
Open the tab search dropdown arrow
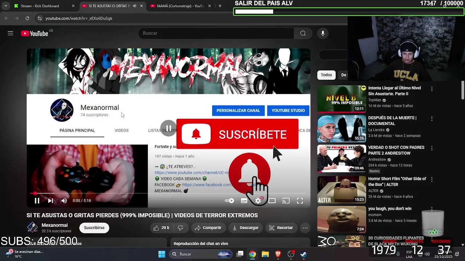(x=5, y=6)
